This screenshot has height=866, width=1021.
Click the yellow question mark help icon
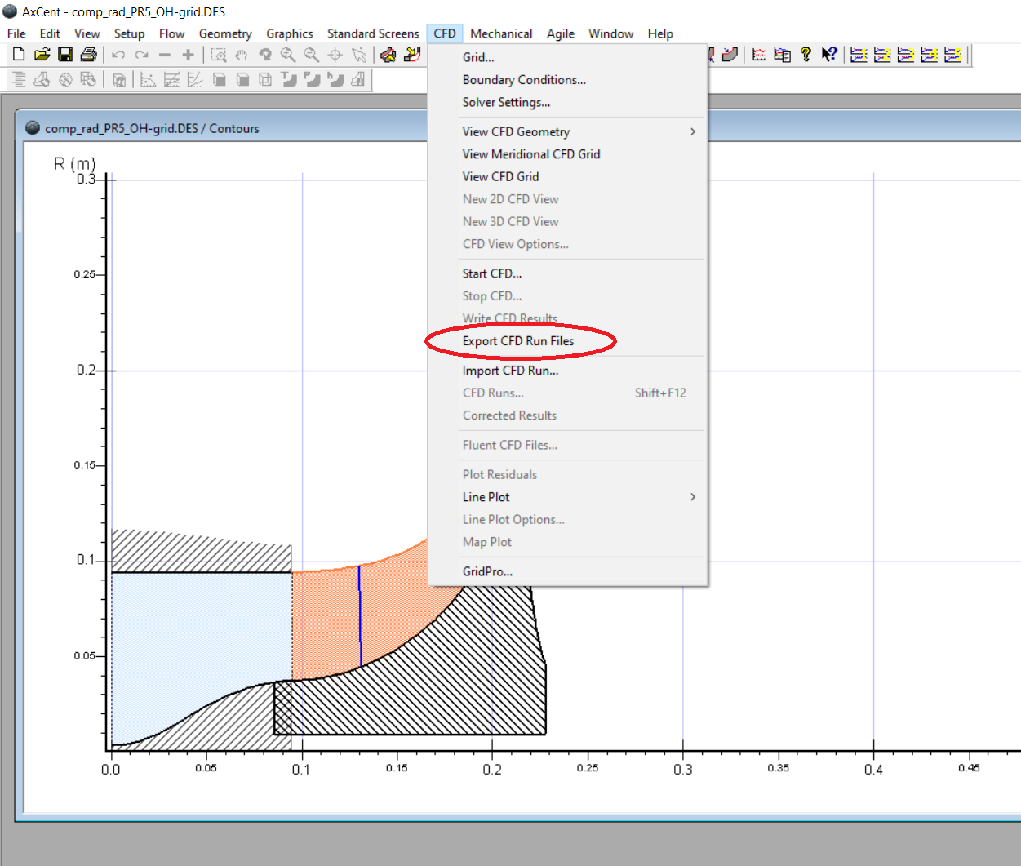806,55
